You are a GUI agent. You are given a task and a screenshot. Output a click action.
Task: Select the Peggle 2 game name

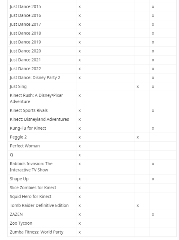pyautogui.click(x=18, y=137)
